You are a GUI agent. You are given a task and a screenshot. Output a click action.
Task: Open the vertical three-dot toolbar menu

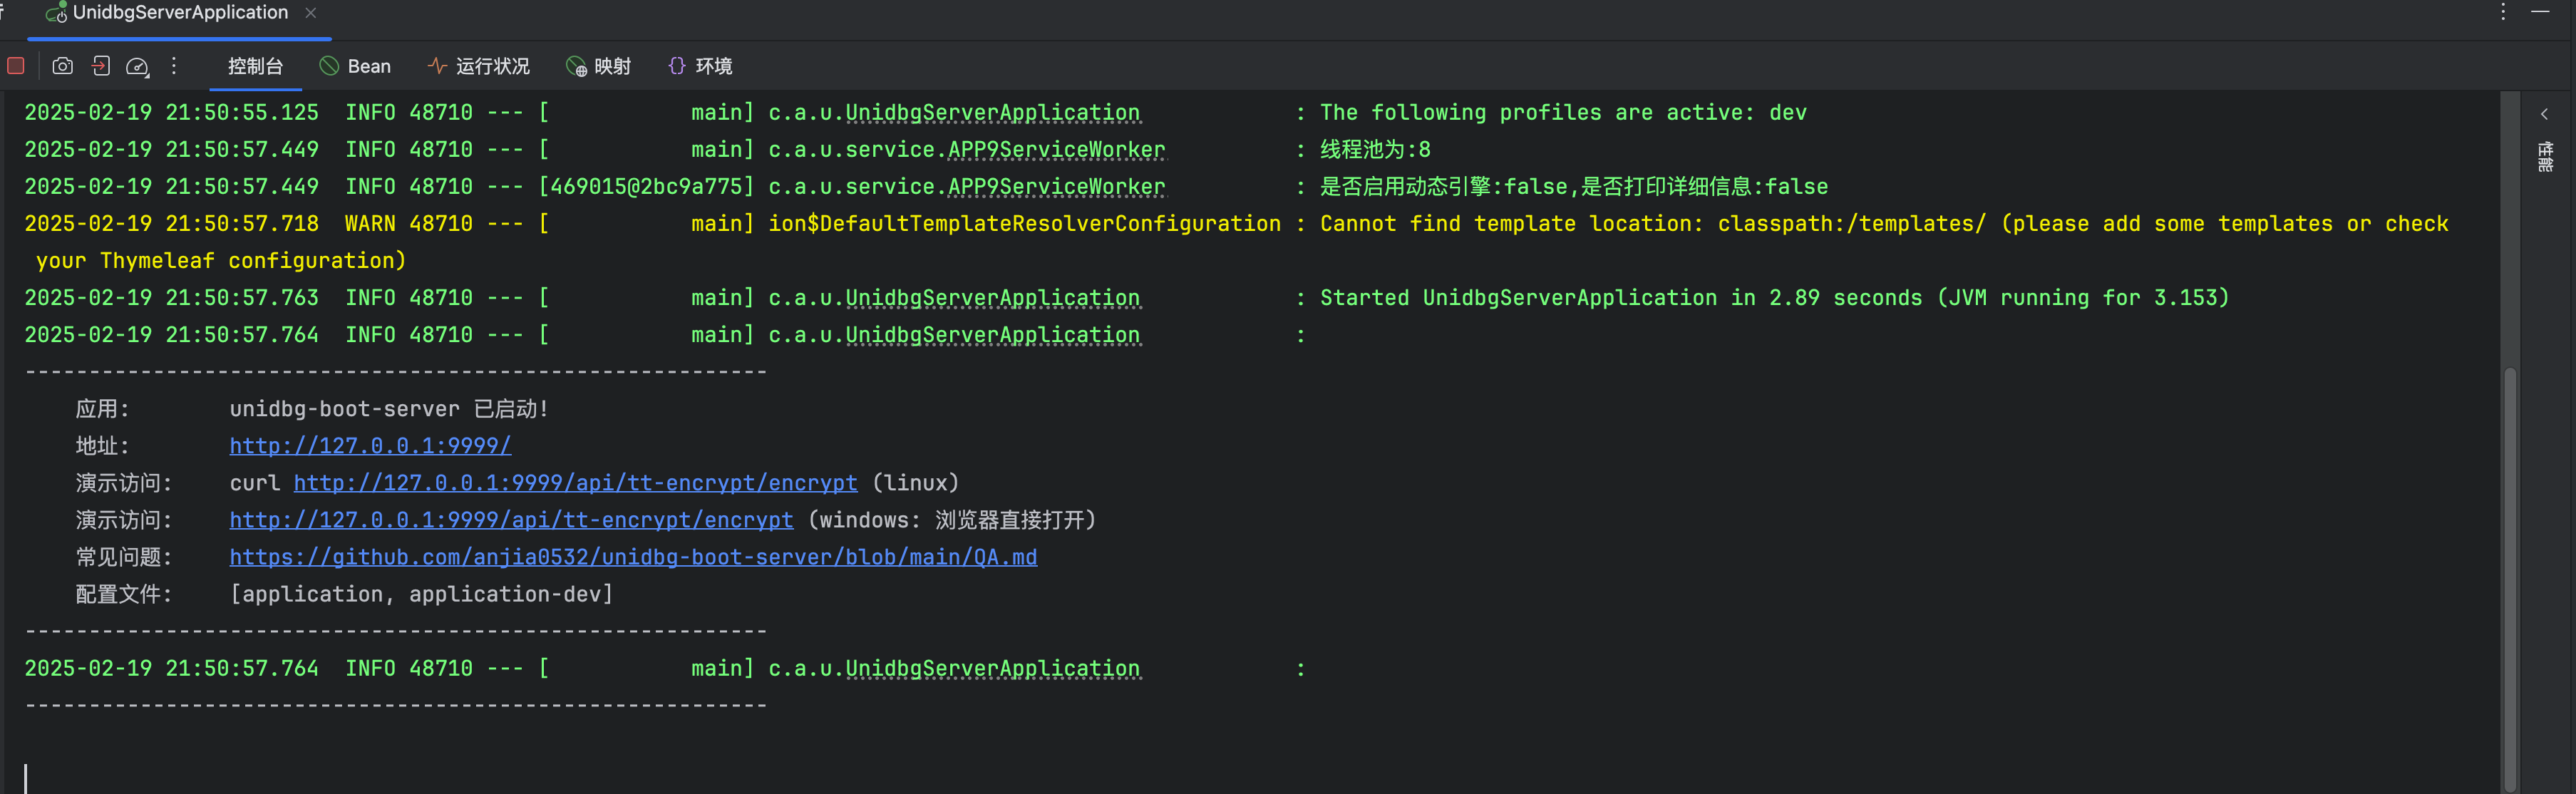pos(174,66)
